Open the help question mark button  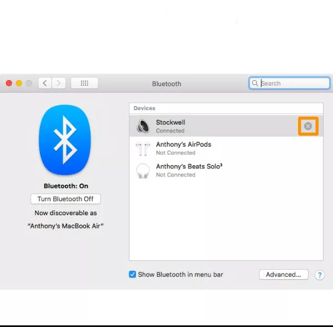coord(320,275)
